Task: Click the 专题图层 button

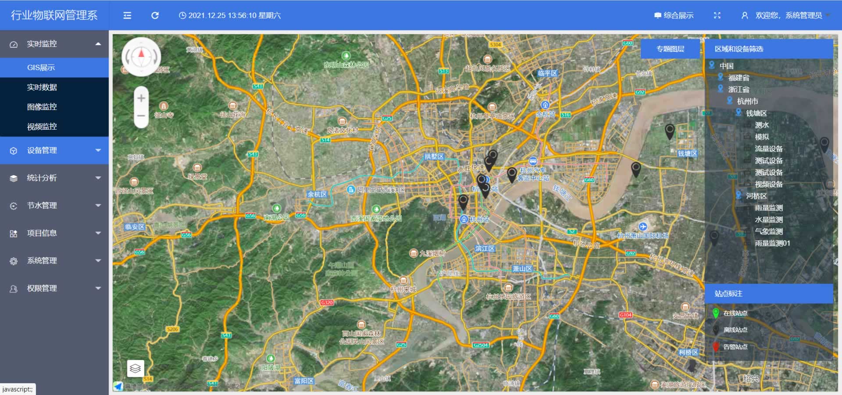Action: pyautogui.click(x=670, y=49)
